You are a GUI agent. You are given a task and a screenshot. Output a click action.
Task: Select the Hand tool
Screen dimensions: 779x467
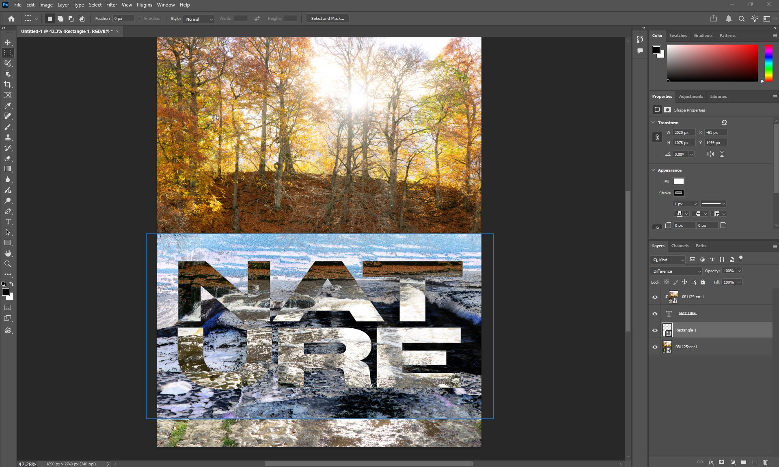8,253
